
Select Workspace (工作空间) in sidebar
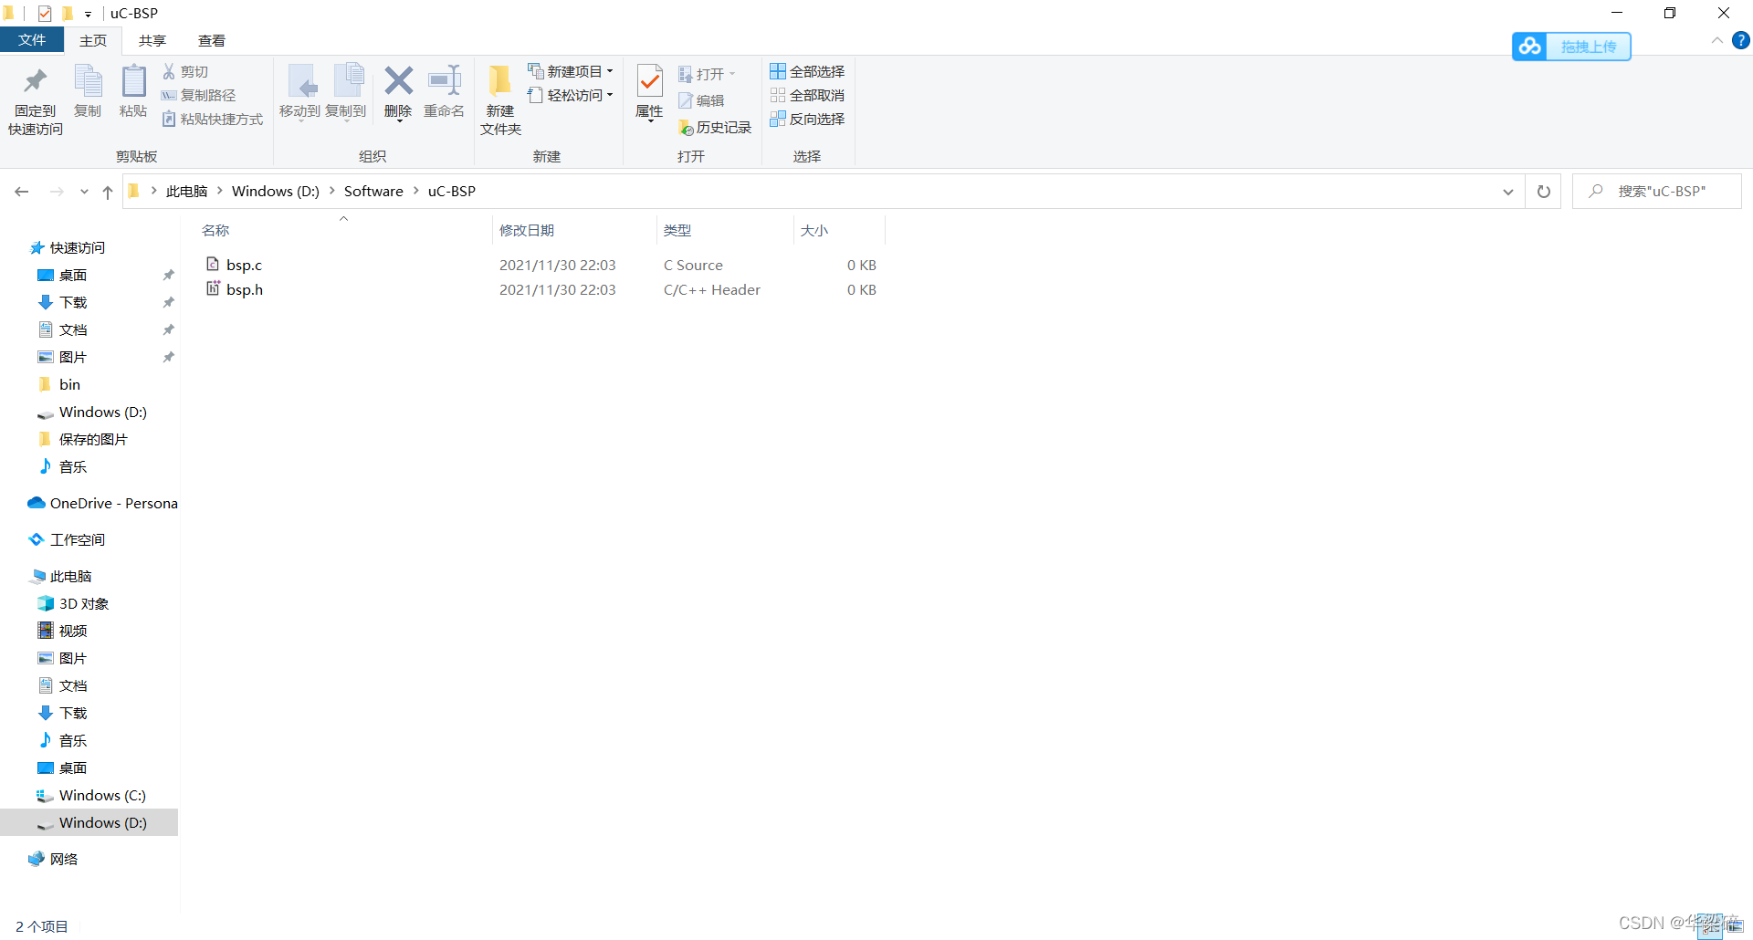point(78,539)
